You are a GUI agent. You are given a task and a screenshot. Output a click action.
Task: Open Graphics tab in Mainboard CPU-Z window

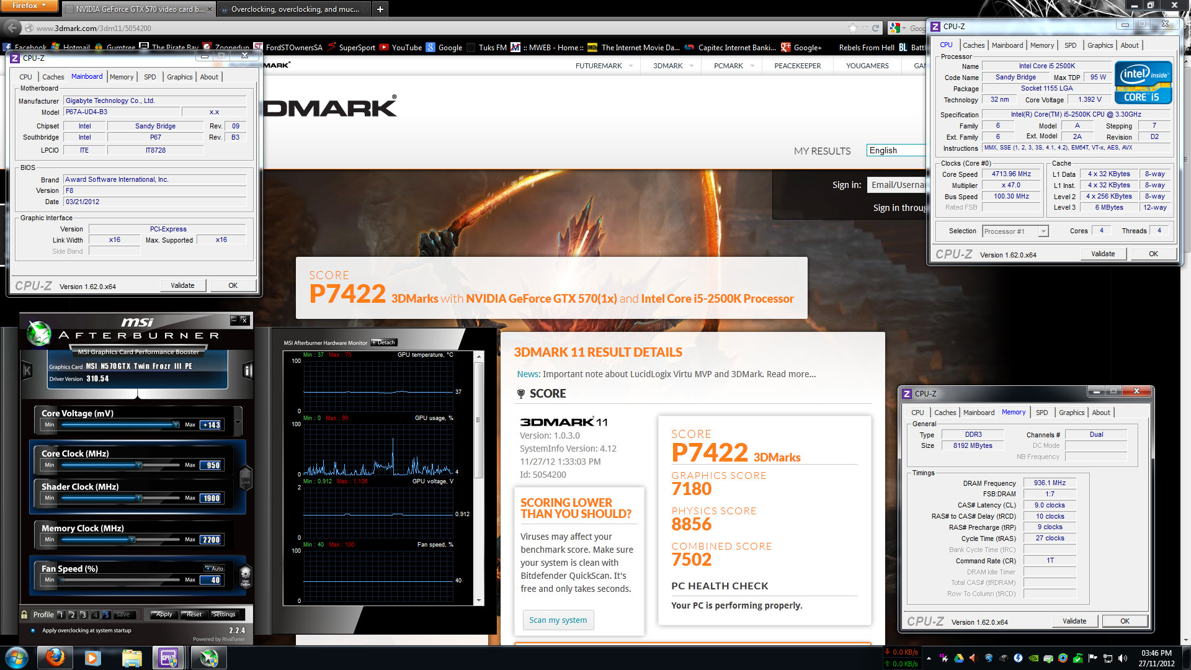point(179,77)
